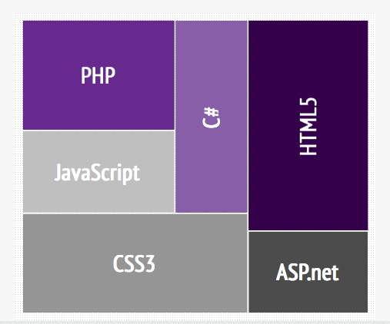Select the JavaScript light gray tile
The width and height of the screenshot is (390, 324).
[x=98, y=172]
